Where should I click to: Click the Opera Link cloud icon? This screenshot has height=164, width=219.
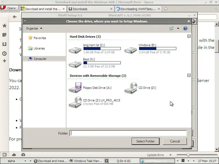[x=14, y=155]
